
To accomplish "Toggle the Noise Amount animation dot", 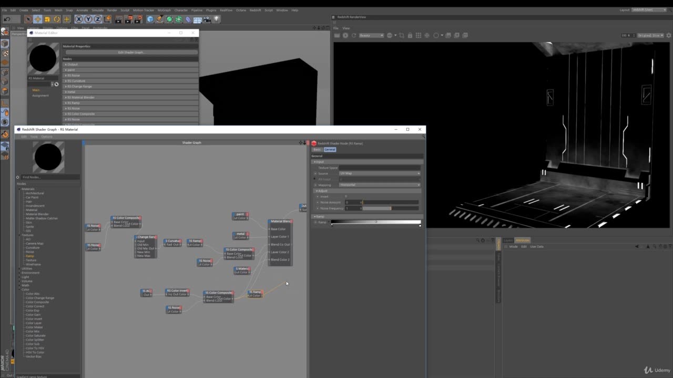I will (x=318, y=202).
